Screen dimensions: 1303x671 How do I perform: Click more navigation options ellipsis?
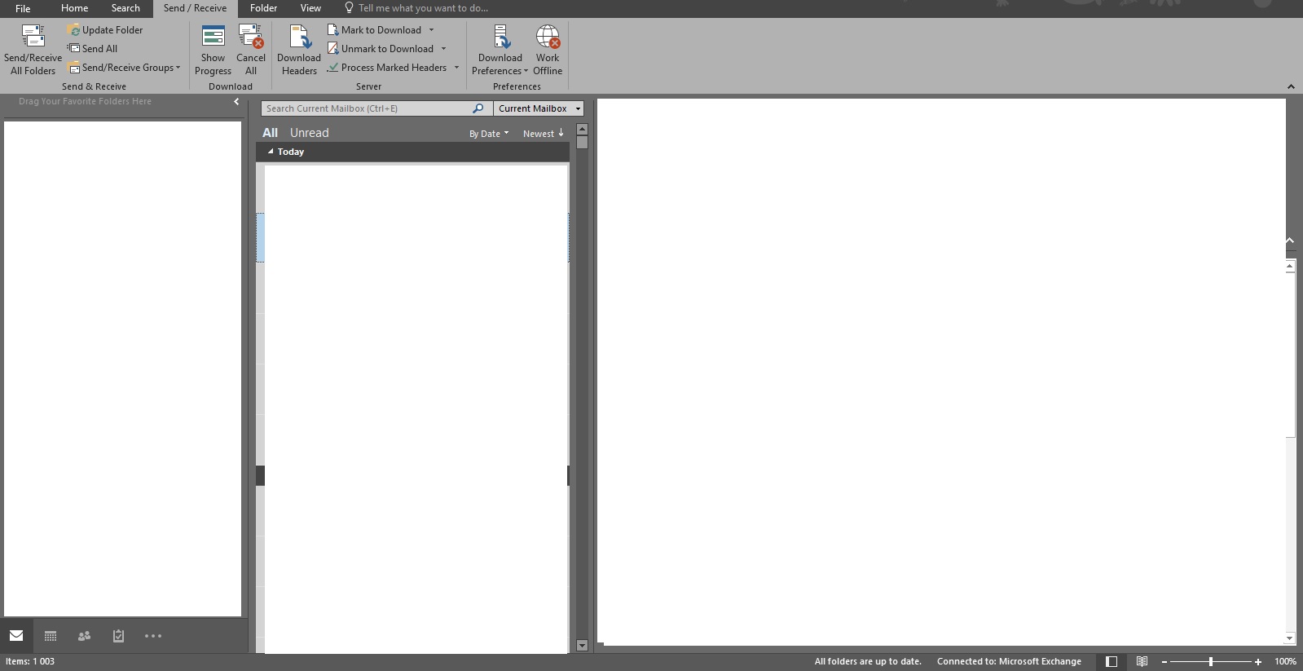[x=153, y=636]
